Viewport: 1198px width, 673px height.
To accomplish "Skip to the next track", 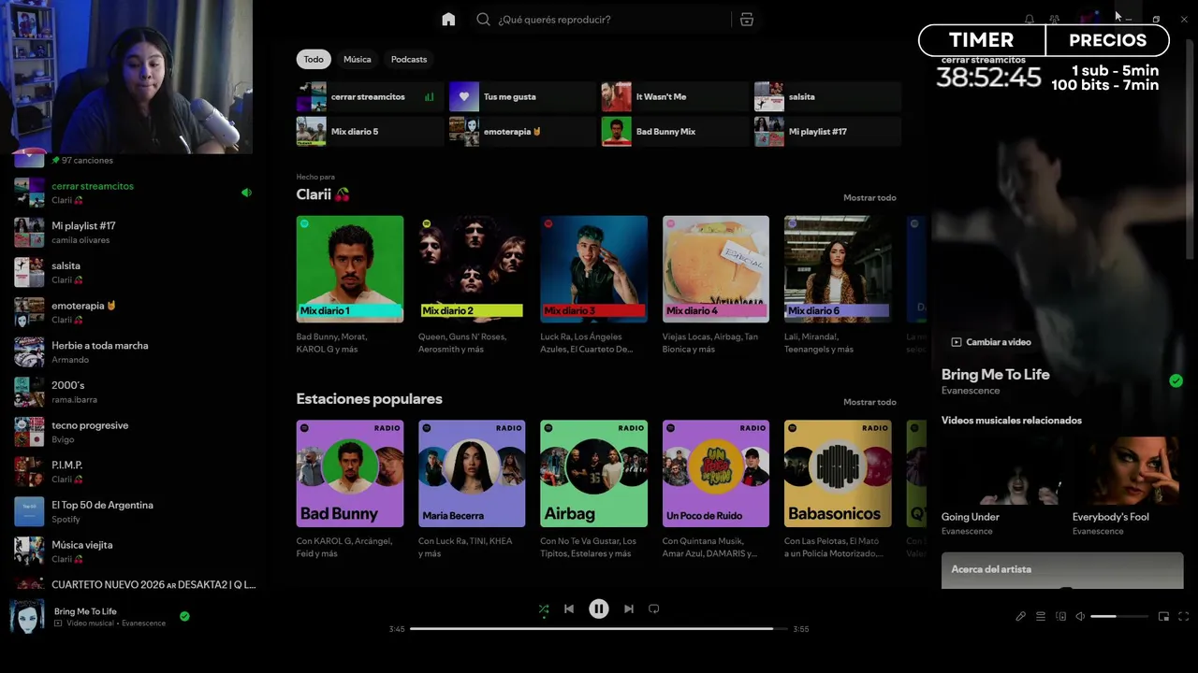I will (x=629, y=609).
